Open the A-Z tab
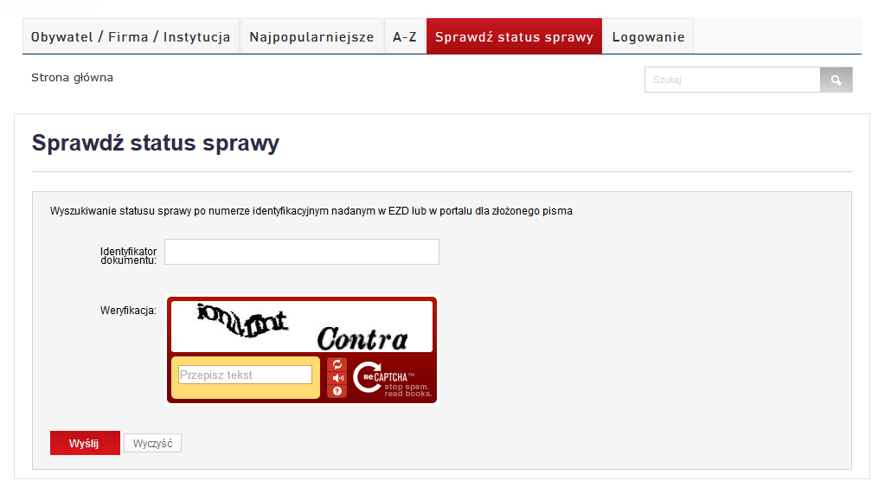Image resolution: width=872 pixels, height=481 pixels. [405, 37]
